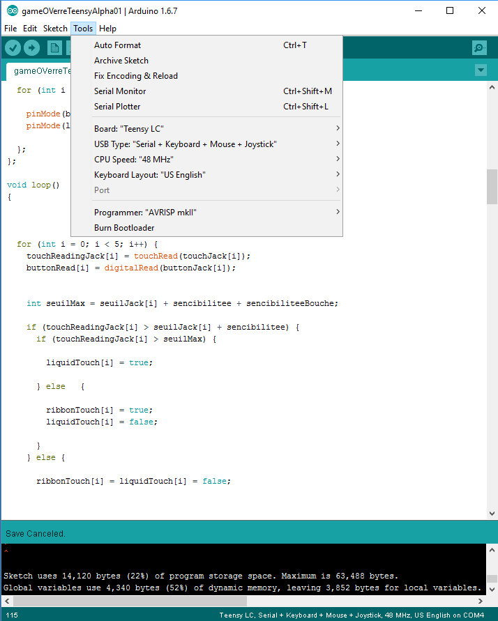Expand the Board "Teensy LC" submenu
Screen dimensions: 498x621
(206, 129)
